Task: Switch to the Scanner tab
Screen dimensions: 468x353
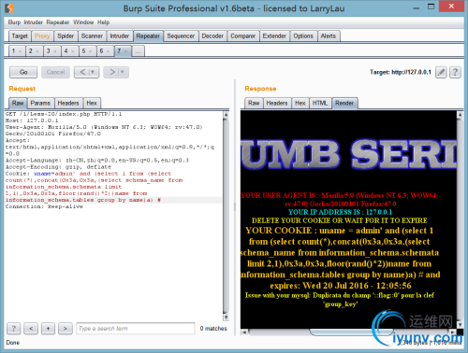Action: pyautogui.click(x=92, y=36)
